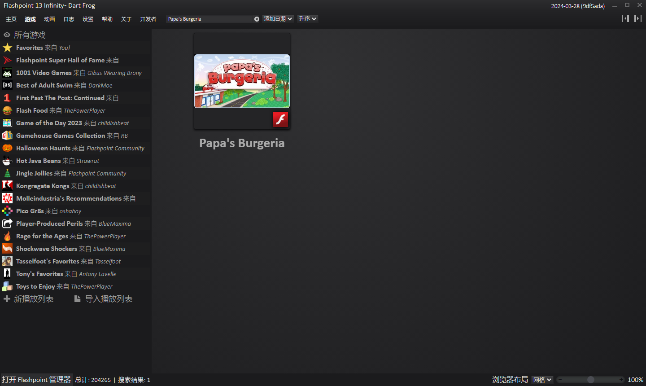Select the Papa's Burgeria game thumbnail
Viewport: 646px width, 386px height.
(x=242, y=81)
